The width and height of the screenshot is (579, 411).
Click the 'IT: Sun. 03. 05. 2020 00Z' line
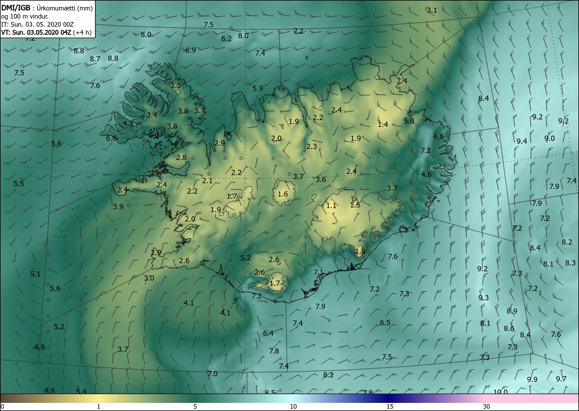click(x=37, y=24)
